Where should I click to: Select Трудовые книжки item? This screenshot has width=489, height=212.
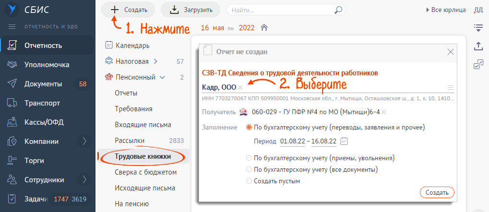[x=143, y=156]
